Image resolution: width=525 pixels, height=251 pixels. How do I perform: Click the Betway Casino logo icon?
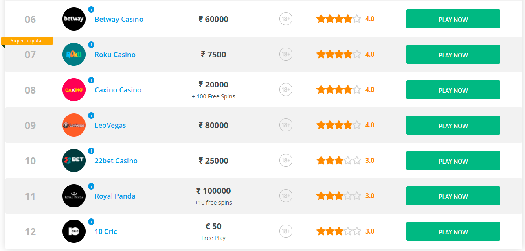[x=74, y=19]
